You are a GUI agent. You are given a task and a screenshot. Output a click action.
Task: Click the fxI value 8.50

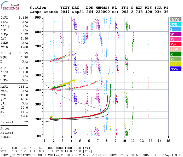(24, 38)
